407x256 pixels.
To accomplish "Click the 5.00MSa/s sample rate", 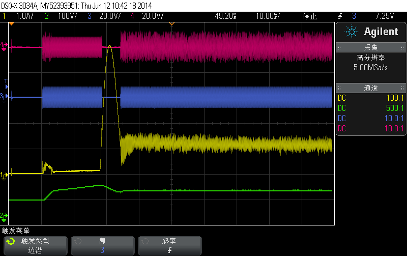I will 370,68.
